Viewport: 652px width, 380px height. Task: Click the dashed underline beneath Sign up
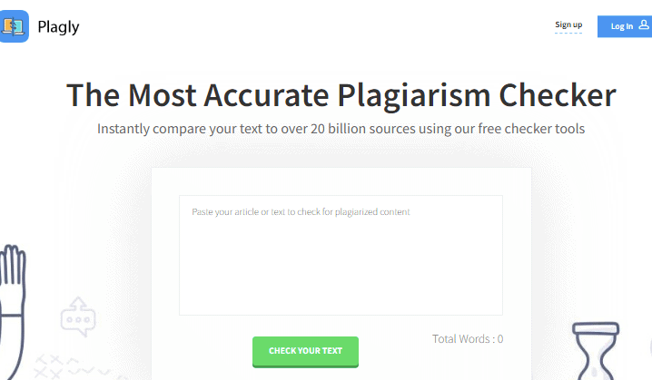point(568,33)
